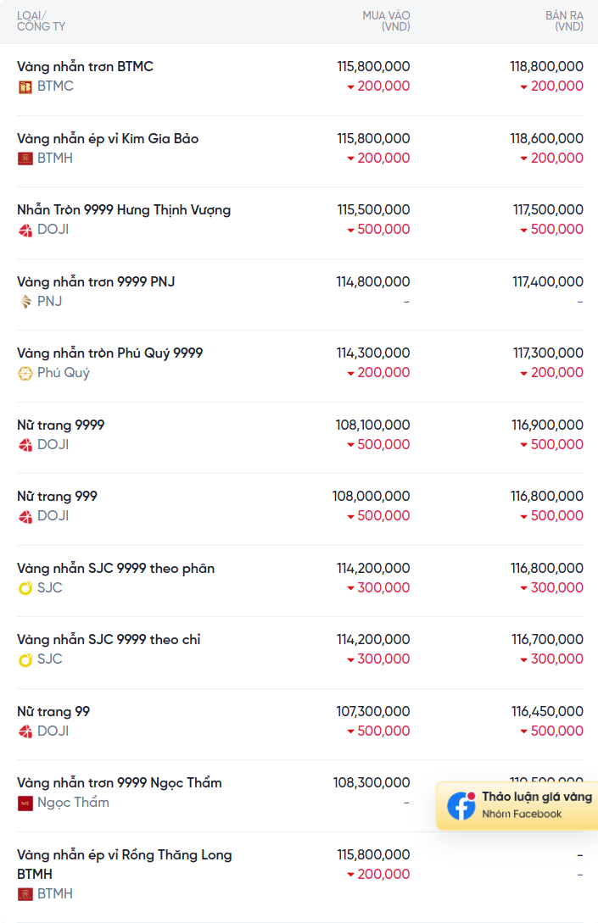
Task: Click DOJI logo under Nữ trang 99
Action: coord(25,731)
